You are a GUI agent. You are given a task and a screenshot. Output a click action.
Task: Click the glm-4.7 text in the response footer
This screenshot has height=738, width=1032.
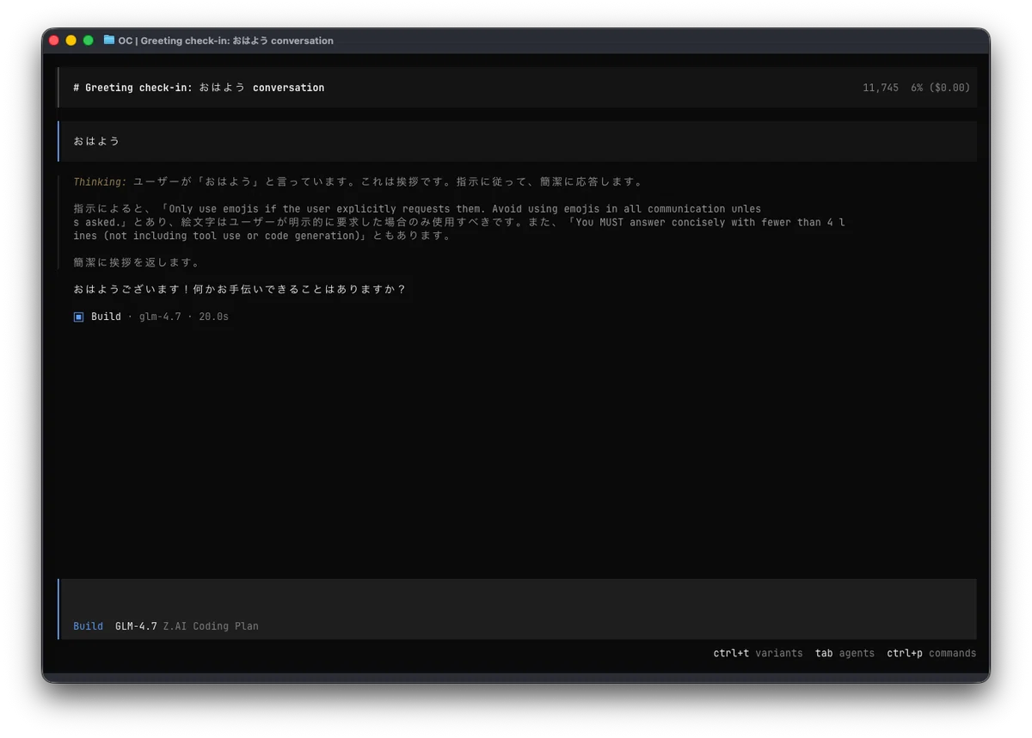tap(160, 317)
